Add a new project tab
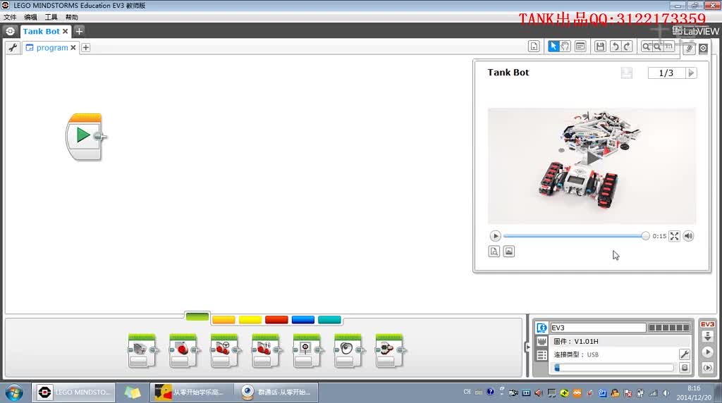 [x=79, y=31]
